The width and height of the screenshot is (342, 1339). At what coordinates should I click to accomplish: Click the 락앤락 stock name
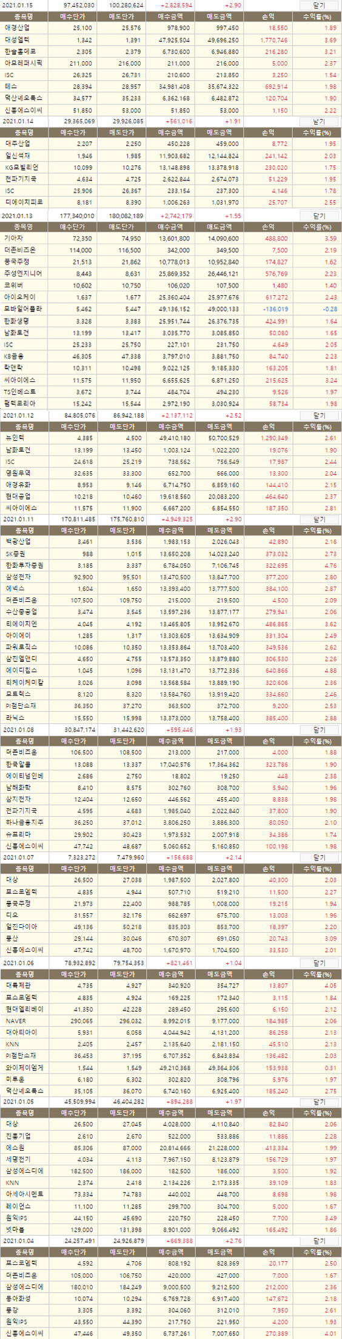(13, 368)
